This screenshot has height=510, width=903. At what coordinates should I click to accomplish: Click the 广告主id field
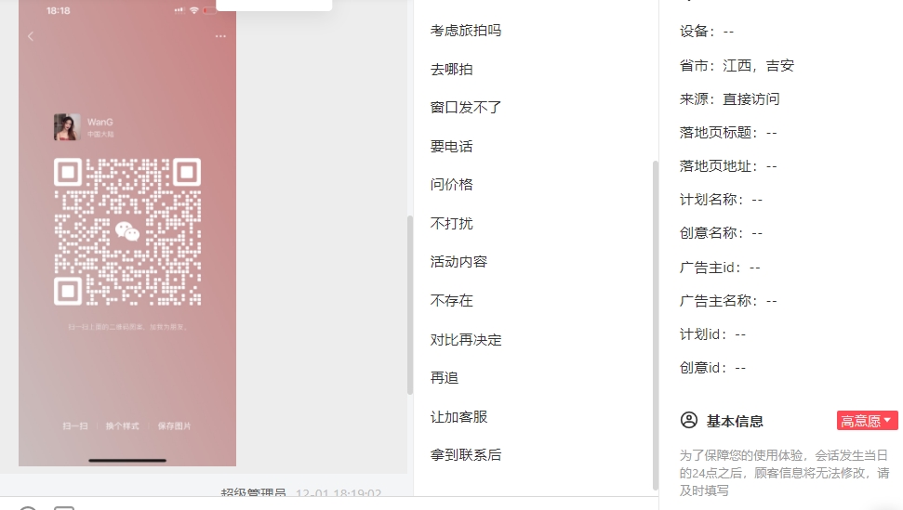click(720, 268)
